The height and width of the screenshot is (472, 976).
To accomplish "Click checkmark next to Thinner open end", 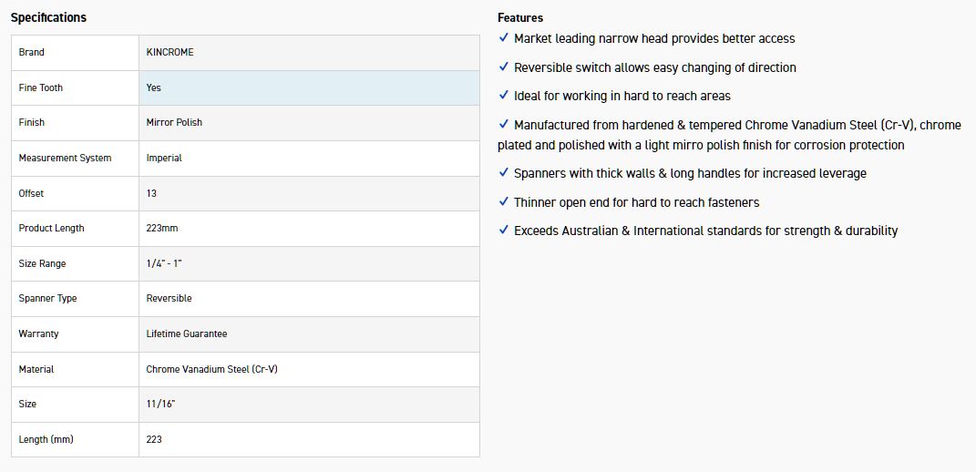I will [504, 202].
